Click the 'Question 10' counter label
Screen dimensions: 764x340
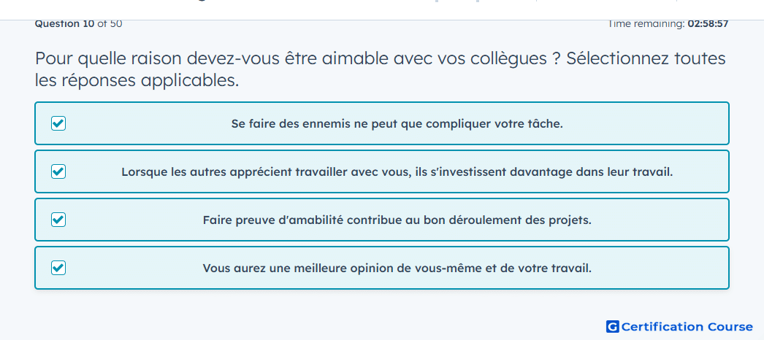[x=65, y=24]
